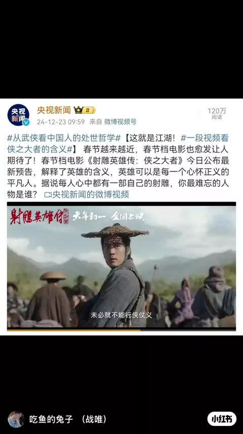Tap the blue verified badge on avatar
Viewport: 243px width, 434px height.
pos(26,122)
